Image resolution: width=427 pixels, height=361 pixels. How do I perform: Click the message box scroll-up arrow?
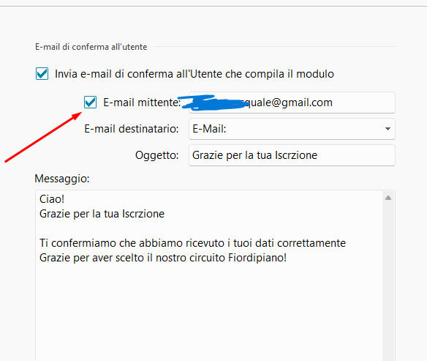(388, 198)
